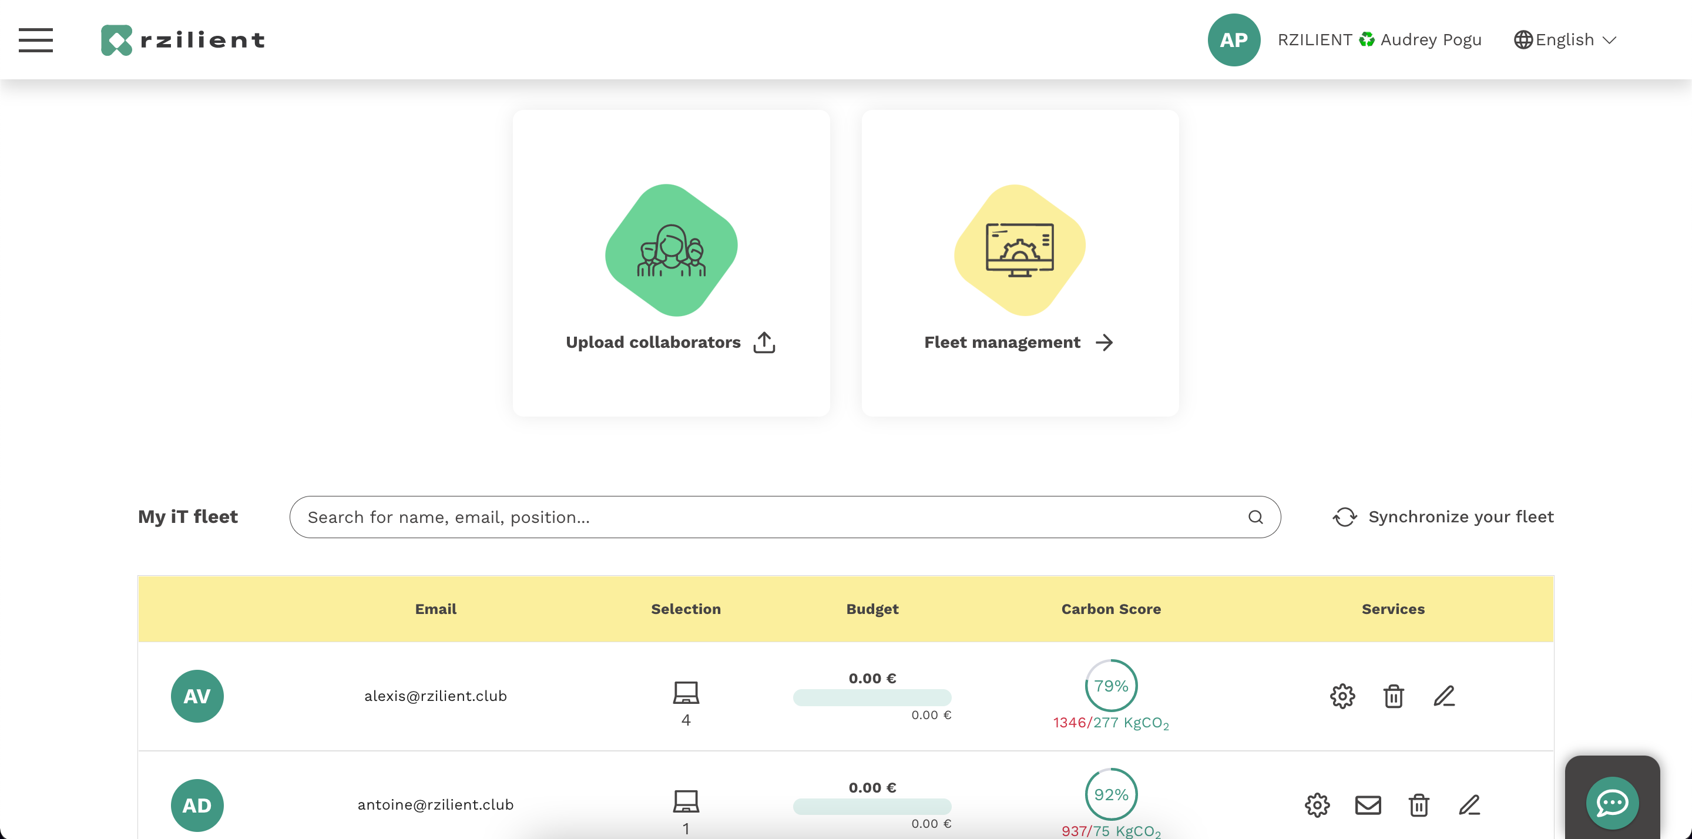Expand the English language dropdown
This screenshot has height=839, width=1692.
[1565, 40]
